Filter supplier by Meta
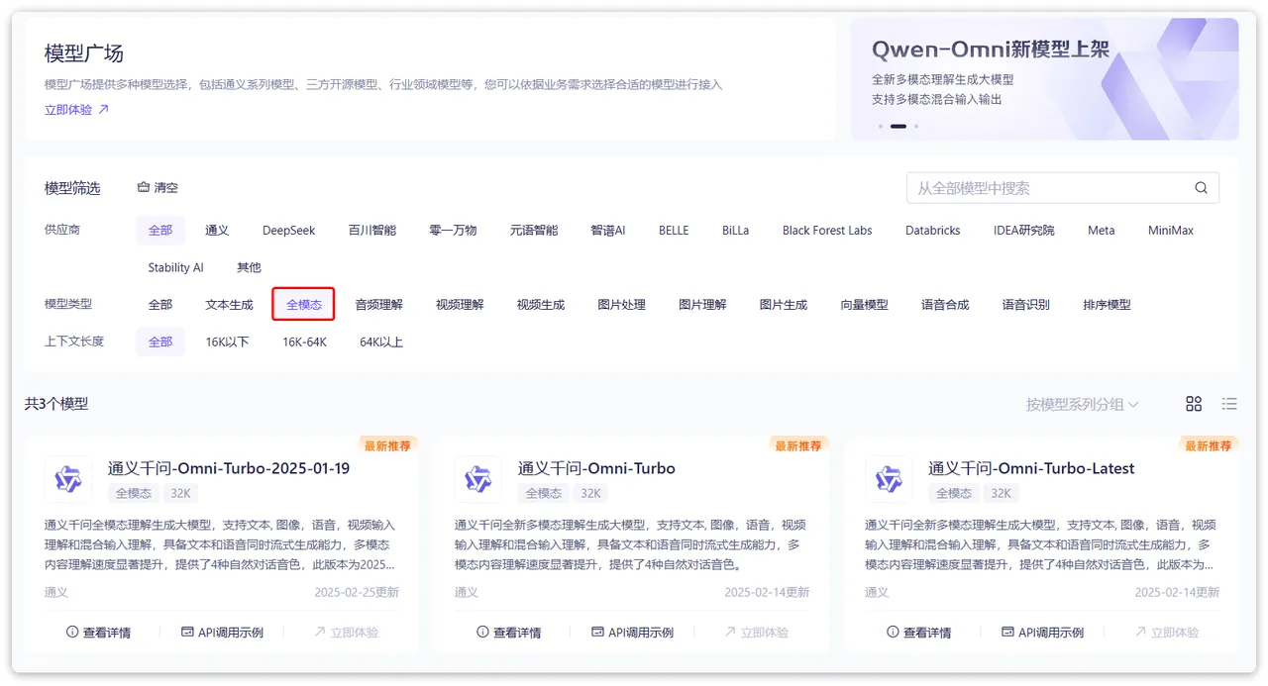1268x686 pixels. click(x=1101, y=230)
